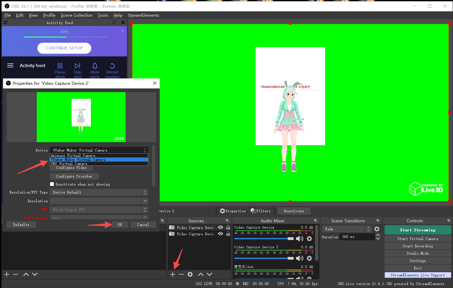The width and height of the screenshot is (453, 288).
Task: Reload overlays in Activity feed
Action: point(112,66)
